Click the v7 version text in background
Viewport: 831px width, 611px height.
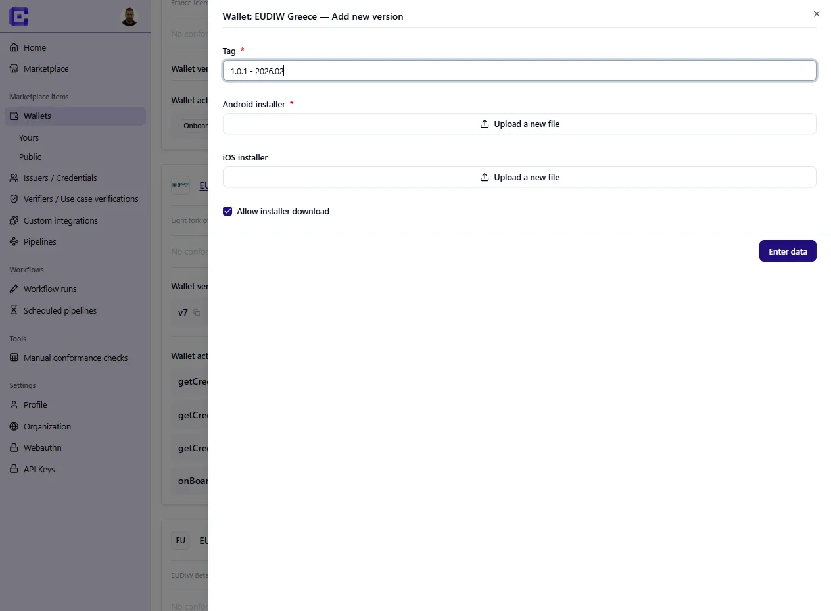pos(183,312)
